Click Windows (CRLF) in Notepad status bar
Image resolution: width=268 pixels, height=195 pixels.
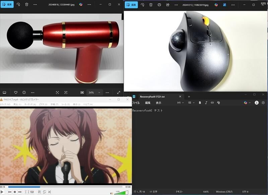tap(224, 192)
